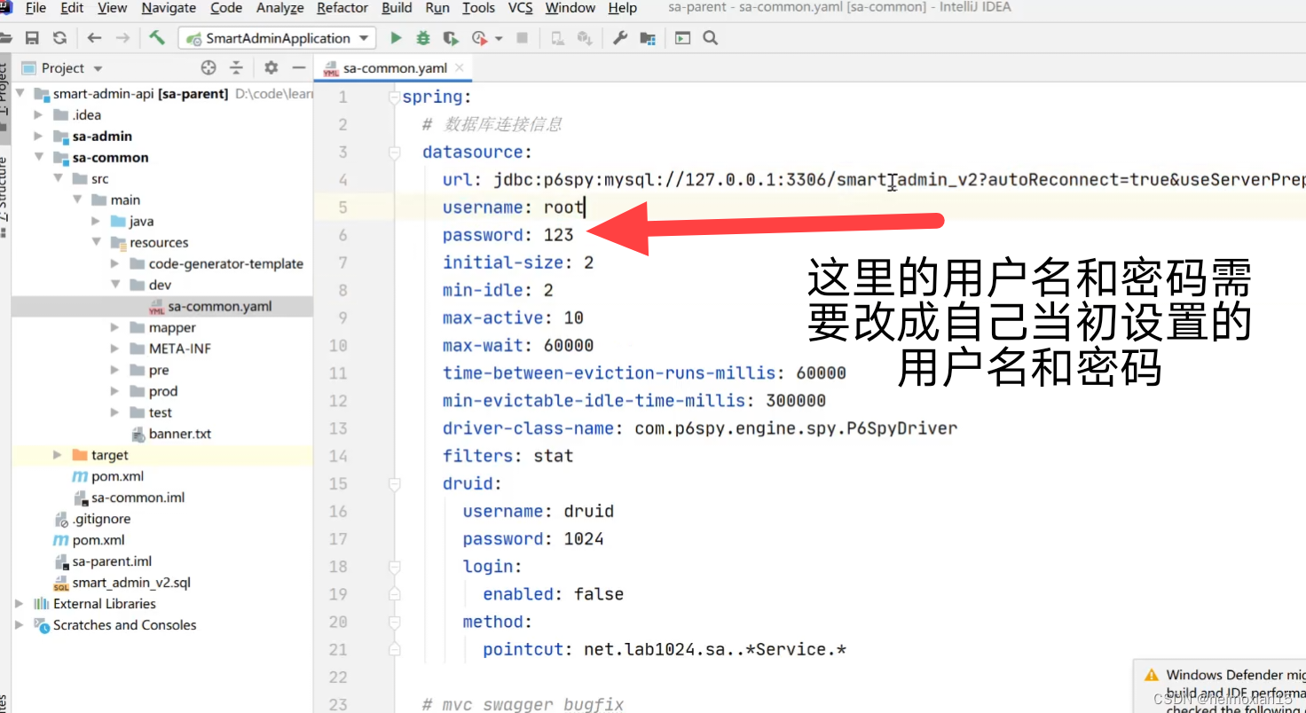Click the locate file crosshair icon

pos(208,68)
